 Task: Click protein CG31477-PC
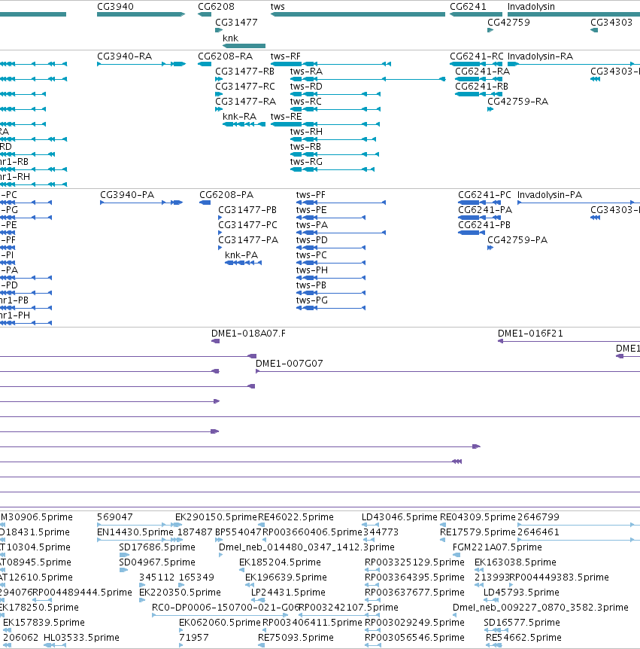coord(220,233)
